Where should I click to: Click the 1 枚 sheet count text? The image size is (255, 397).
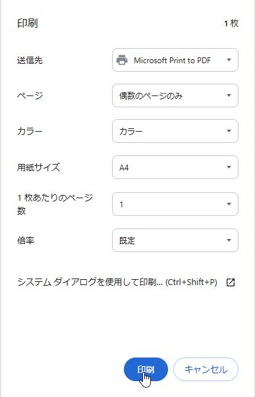coord(231,23)
